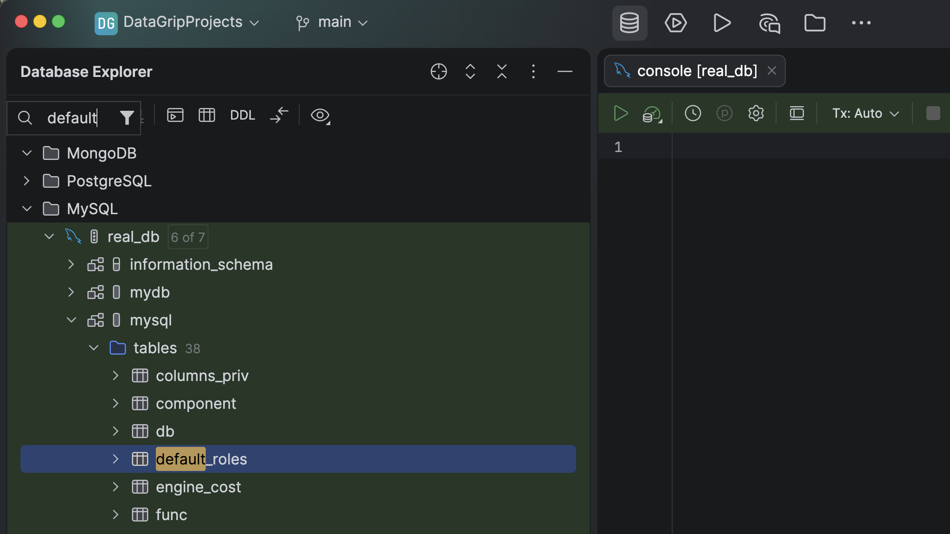950x534 pixels.
Task: Click the 6 of 7 schemas badge
Action: [x=188, y=237]
